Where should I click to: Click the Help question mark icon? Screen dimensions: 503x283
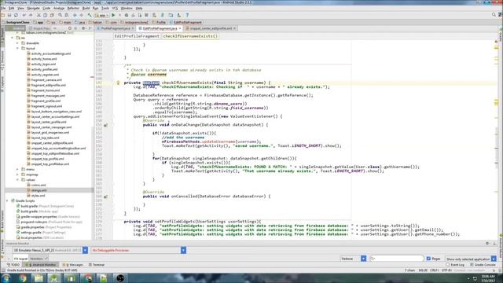click(x=187, y=15)
